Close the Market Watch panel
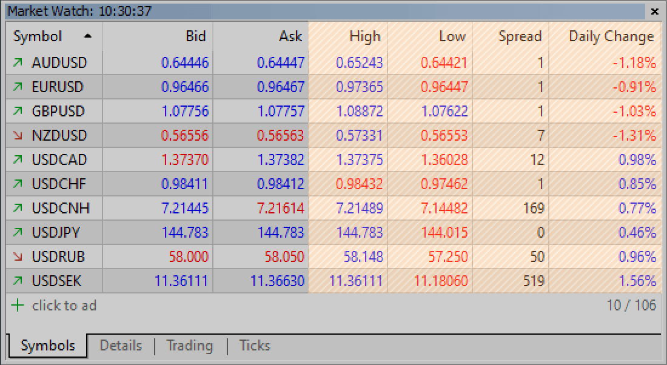 click(654, 12)
